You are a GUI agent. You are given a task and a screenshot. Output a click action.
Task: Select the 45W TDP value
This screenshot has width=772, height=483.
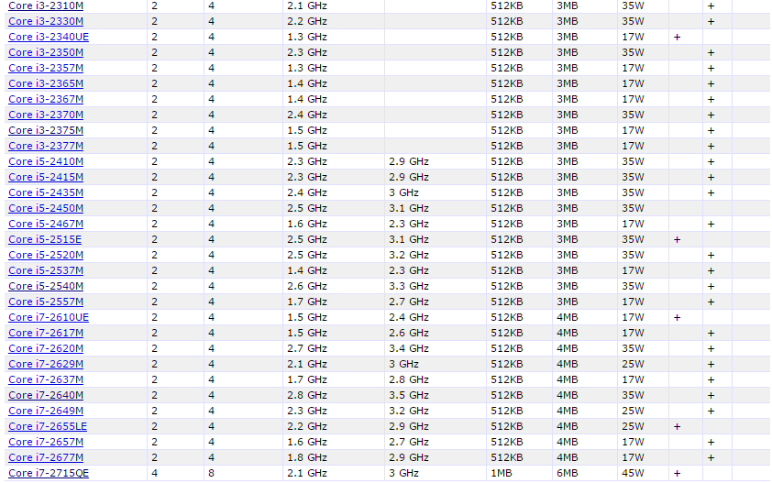click(x=634, y=474)
